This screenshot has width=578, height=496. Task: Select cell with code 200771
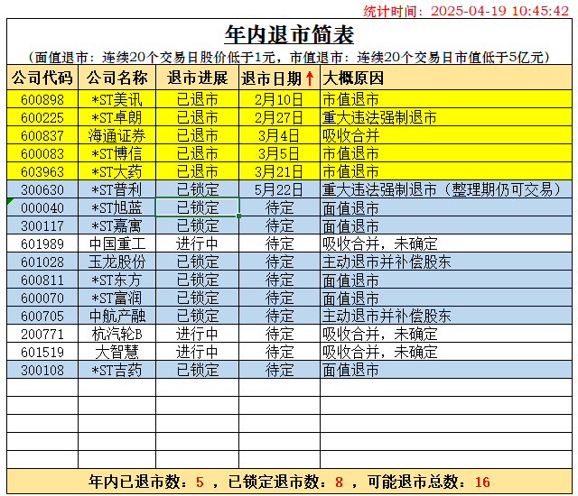coord(42,334)
